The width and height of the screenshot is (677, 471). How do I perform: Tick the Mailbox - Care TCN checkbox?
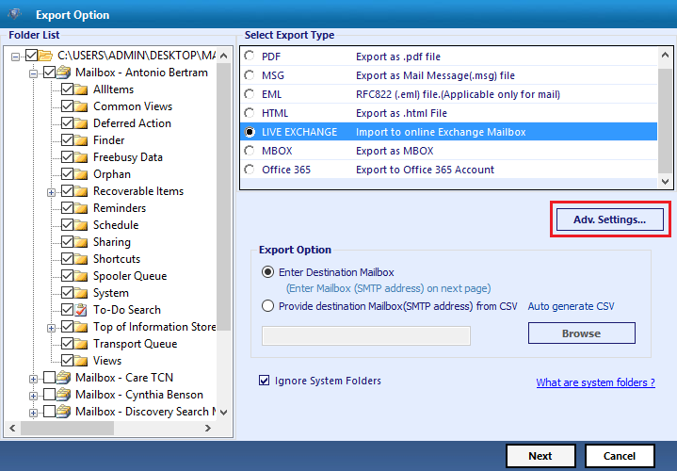[49, 378]
